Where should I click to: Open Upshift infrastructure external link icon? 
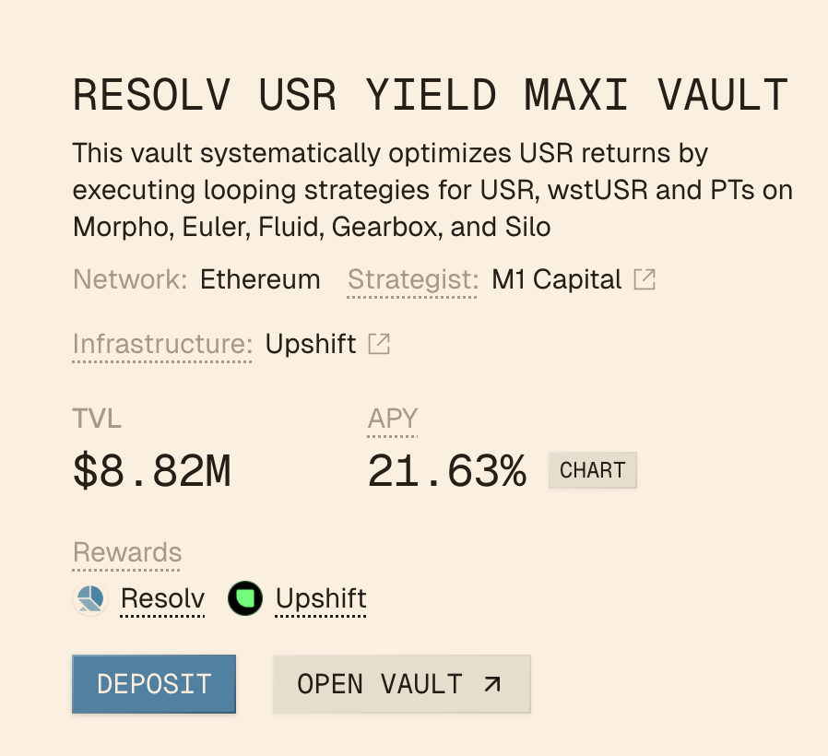point(379,344)
